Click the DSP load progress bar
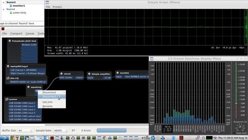The image size is (248, 140). pyautogui.click(x=112, y=131)
